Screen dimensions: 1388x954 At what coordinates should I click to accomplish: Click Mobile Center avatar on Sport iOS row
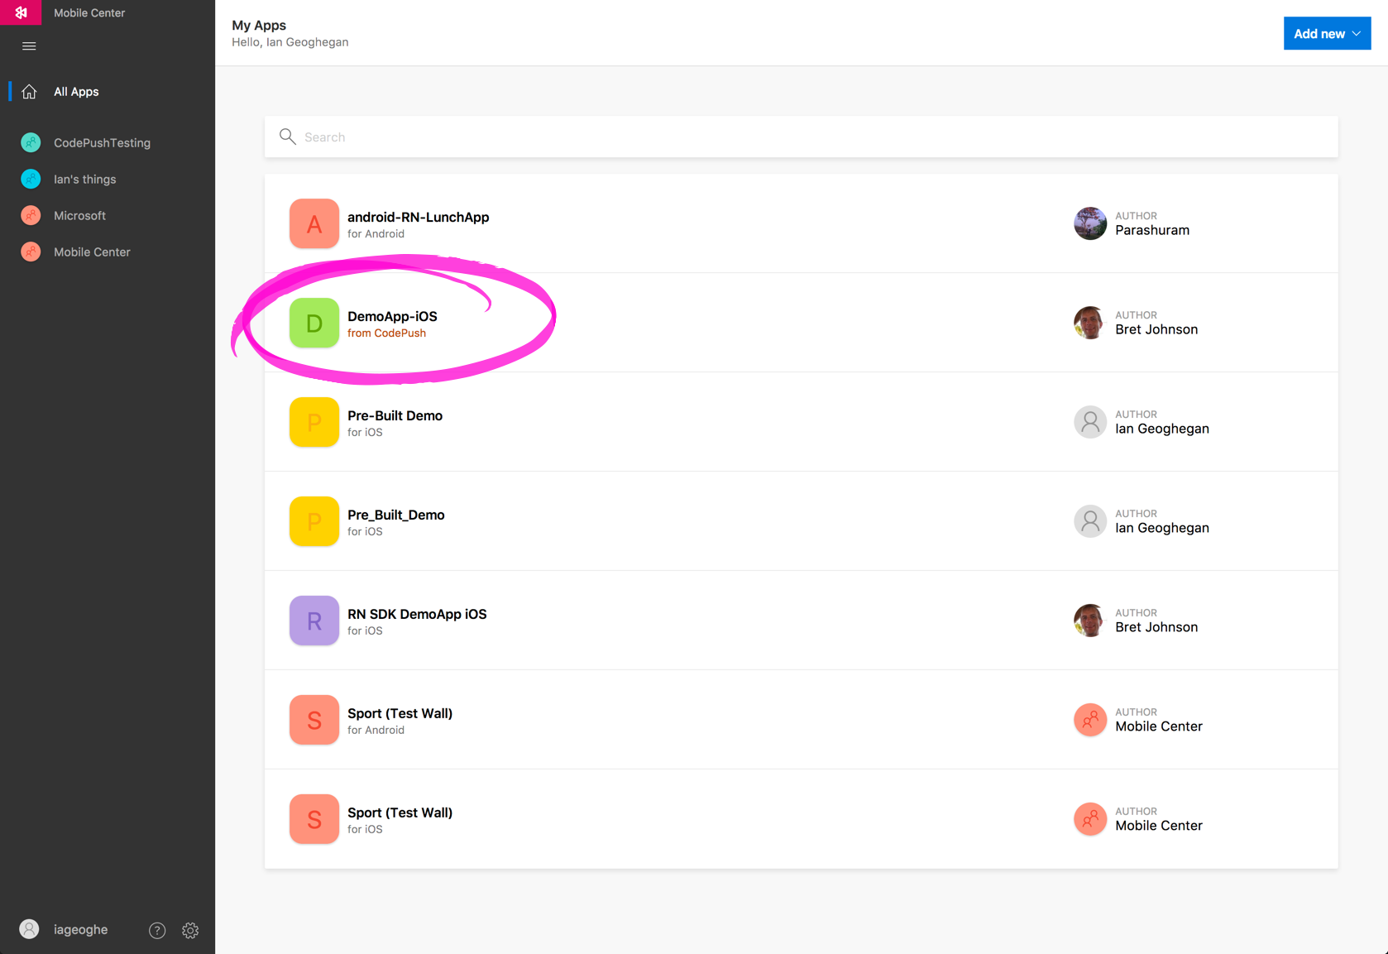[x=1090, y=819]
